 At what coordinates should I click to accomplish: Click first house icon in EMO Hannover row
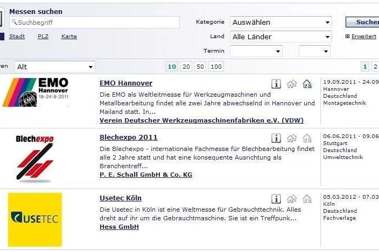[292, 84]
